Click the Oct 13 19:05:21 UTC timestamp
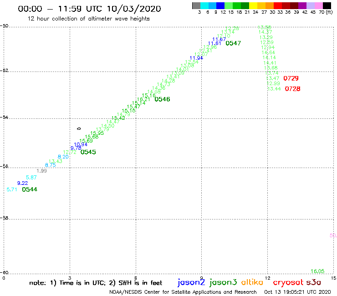 click(297, 292)
